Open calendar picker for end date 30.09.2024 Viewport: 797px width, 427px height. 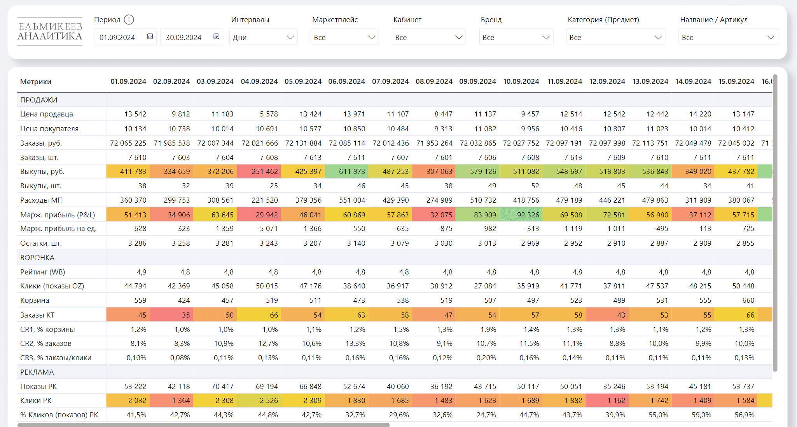(217, 36)
